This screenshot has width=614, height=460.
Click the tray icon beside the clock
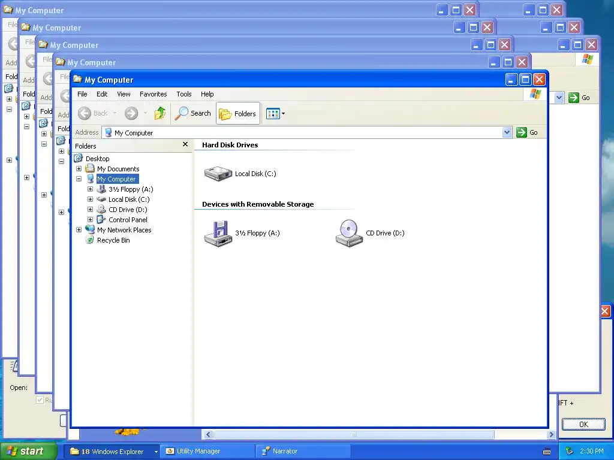[x=570, y=452]
